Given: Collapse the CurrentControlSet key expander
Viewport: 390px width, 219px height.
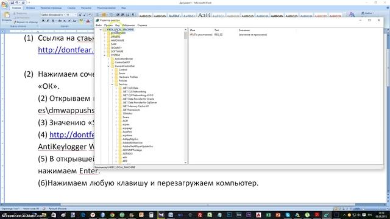Looking at the screenshot, I should click(x=108, y=66).
